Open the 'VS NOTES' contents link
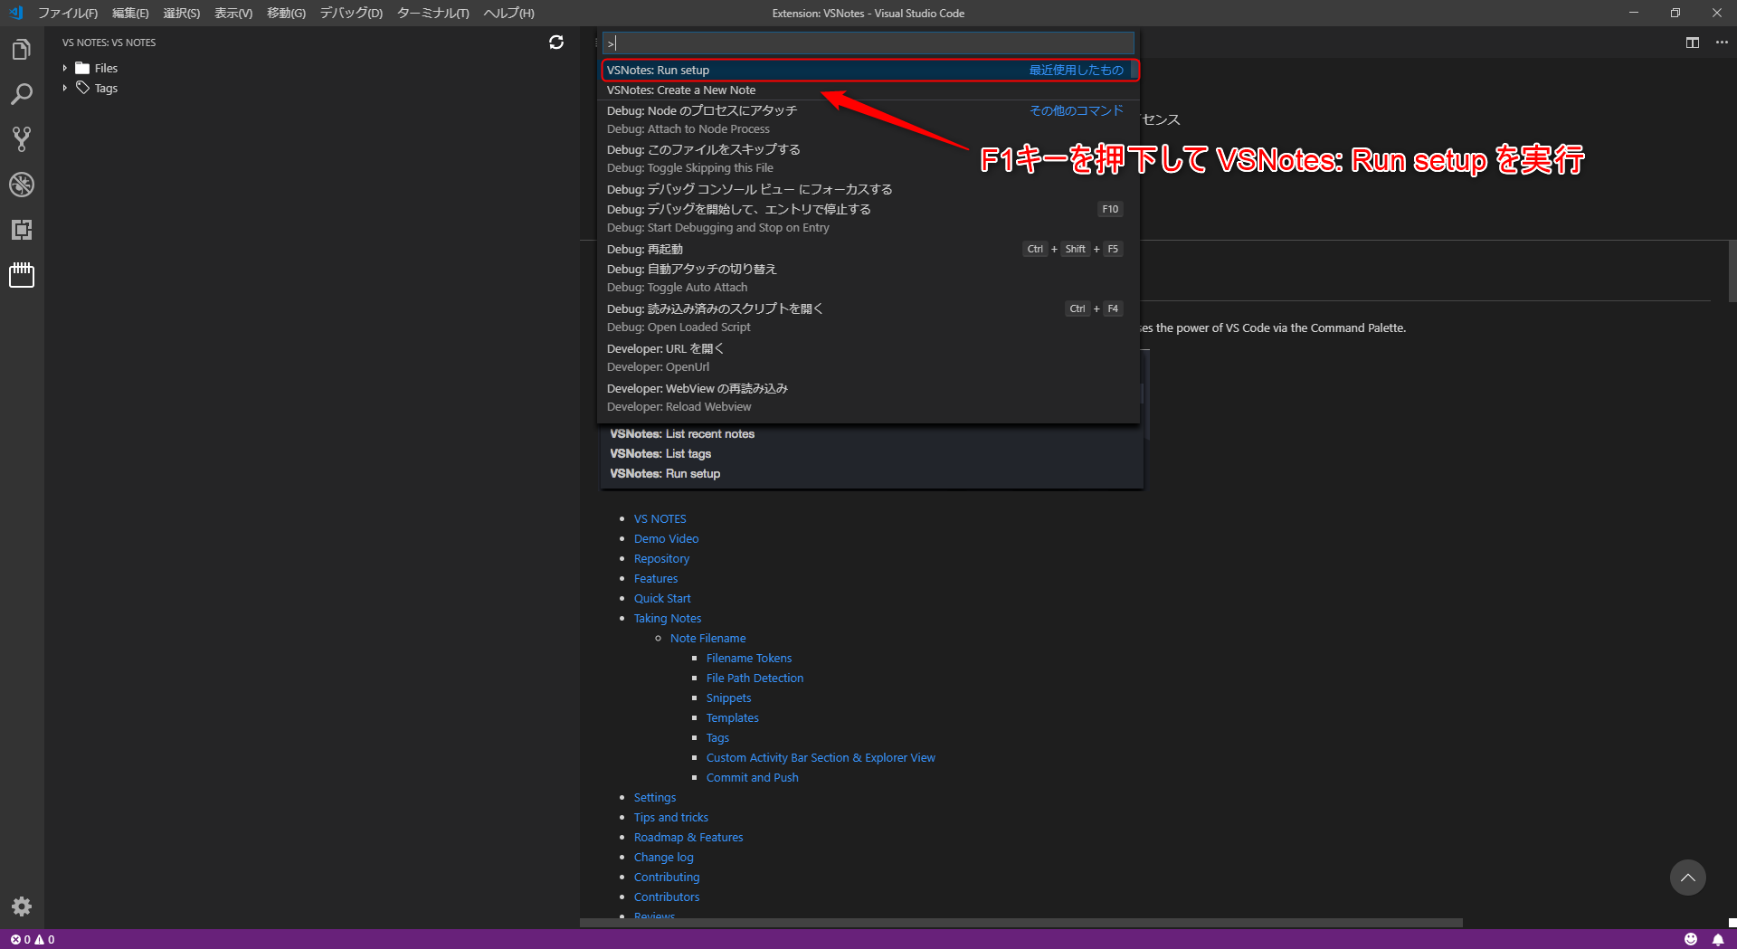This screenshot has height=949, width=1737. 660,518
